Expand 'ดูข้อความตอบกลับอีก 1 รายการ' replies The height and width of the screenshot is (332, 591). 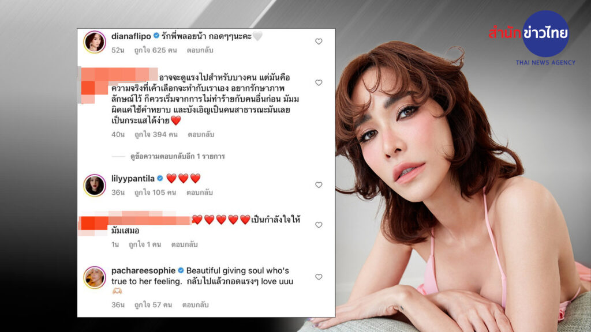point(178,156)
